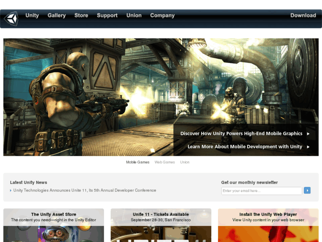The width and height of the screenshot is (322, 242).
Task: Go to the Store menu
Action: coord(81,16)
